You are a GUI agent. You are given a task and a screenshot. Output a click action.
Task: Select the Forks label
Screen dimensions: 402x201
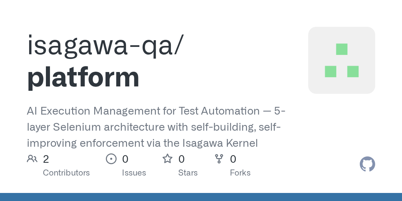[240, 173]
